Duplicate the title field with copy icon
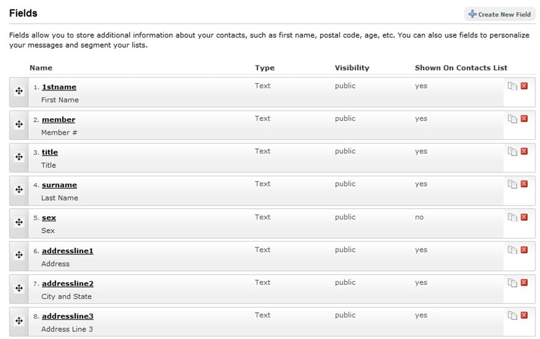The width and height of the screenshot is (540, 339). tap(512, 151)
